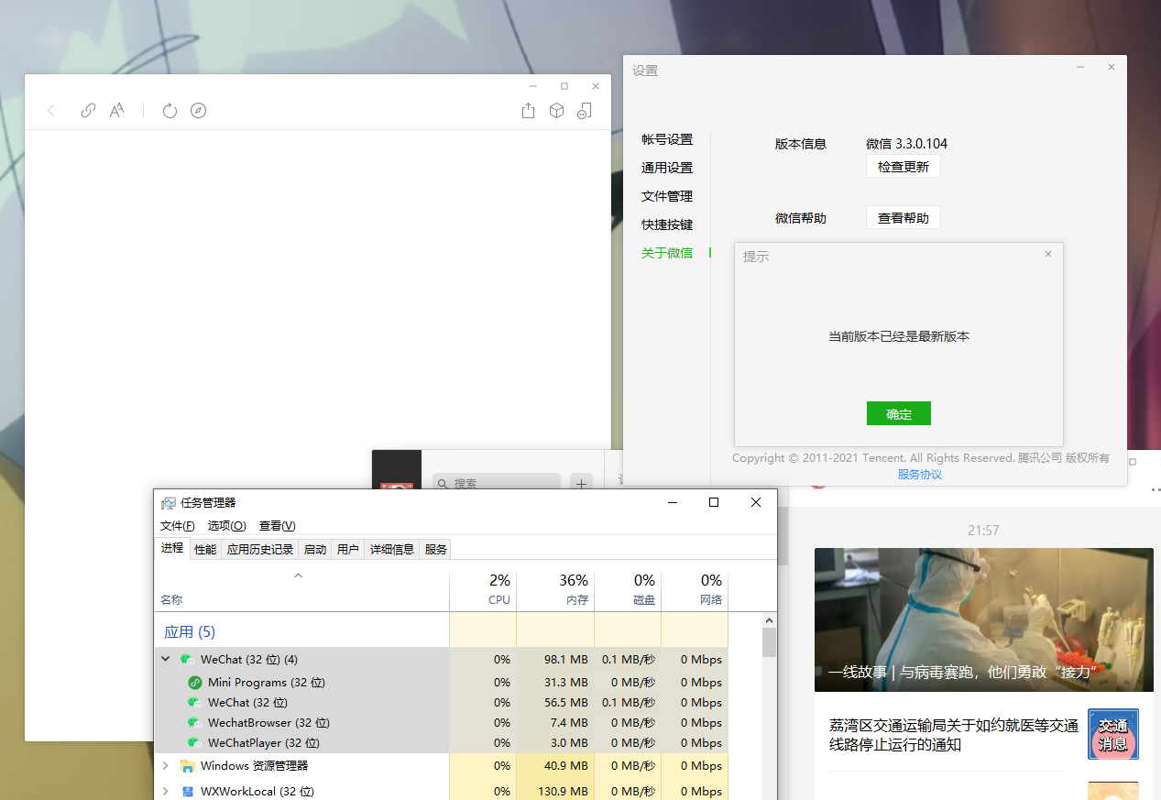Click the scrollbar up arrow in Task Manager
The width and height of the screenshot is (1161, 800).
coord(770,620)
